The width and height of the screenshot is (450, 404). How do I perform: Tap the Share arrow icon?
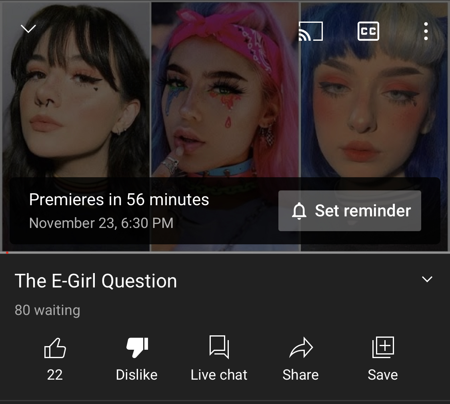(x=301, y=348)
